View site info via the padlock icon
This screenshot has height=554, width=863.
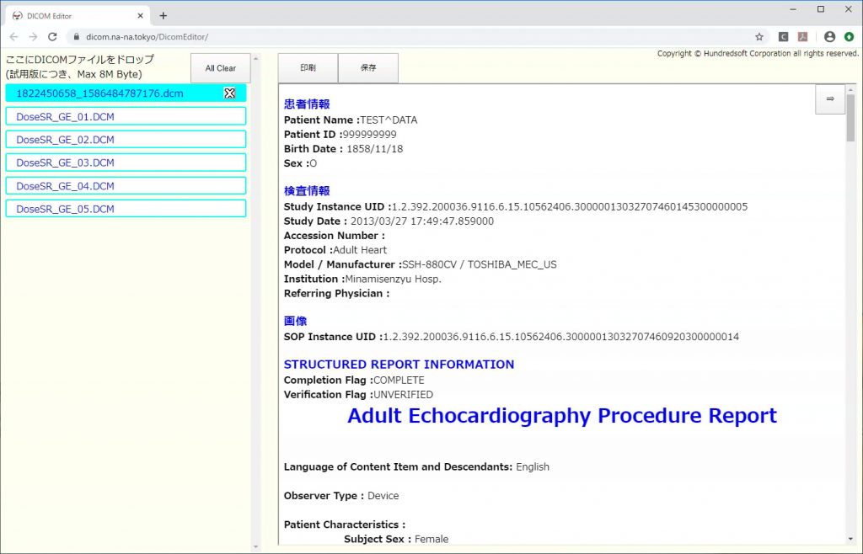pos(76,37)
